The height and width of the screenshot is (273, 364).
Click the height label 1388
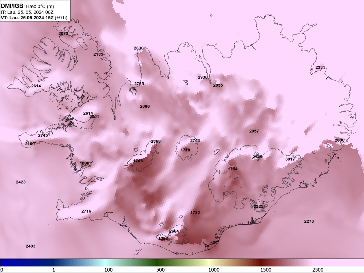(163, 238)
